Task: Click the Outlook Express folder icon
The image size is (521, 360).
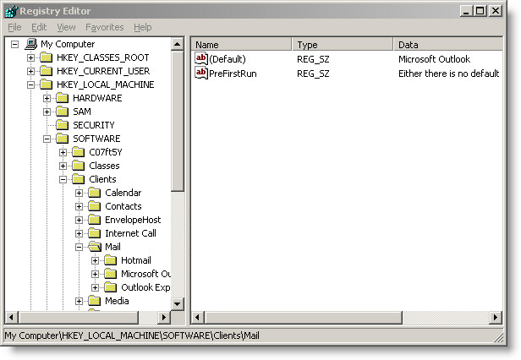Action: pos(110,287)
